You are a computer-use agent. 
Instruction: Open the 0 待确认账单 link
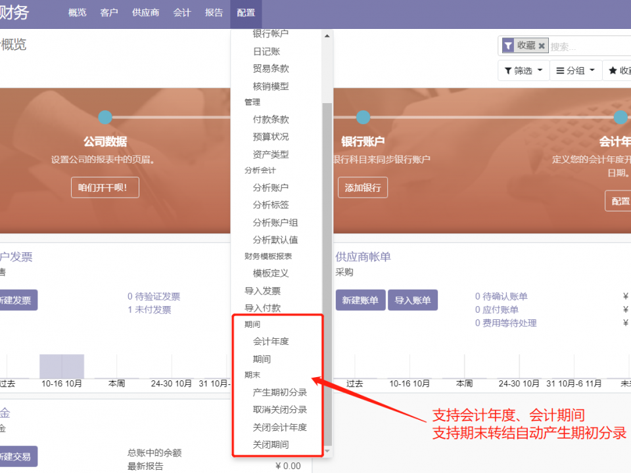click(501, 296)
